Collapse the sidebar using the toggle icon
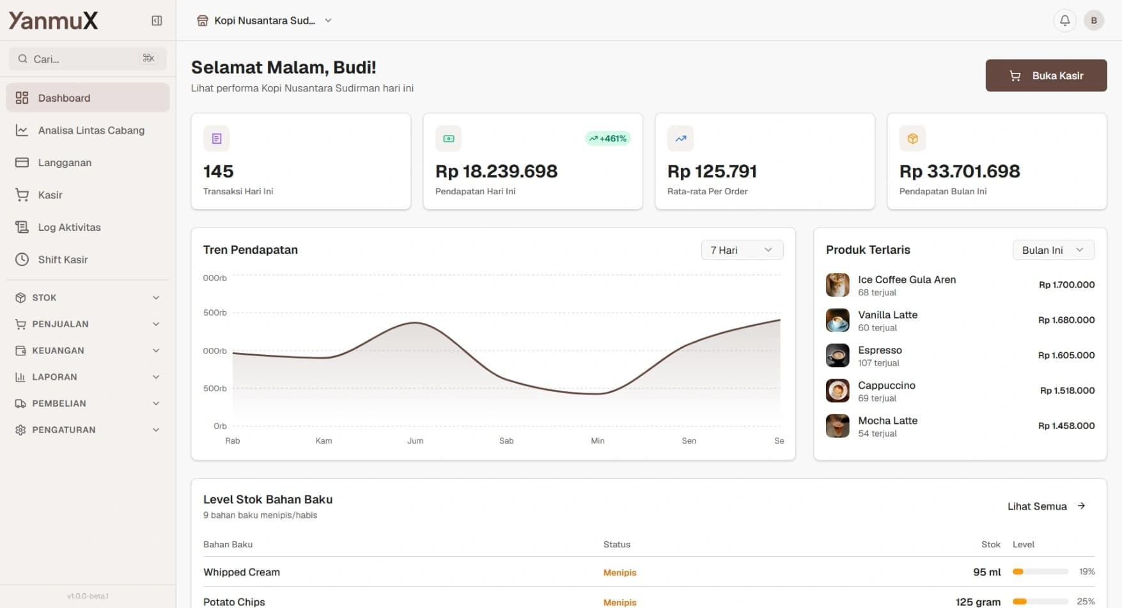The width and height of the screenshot is (1122, 608). (155, 20)
